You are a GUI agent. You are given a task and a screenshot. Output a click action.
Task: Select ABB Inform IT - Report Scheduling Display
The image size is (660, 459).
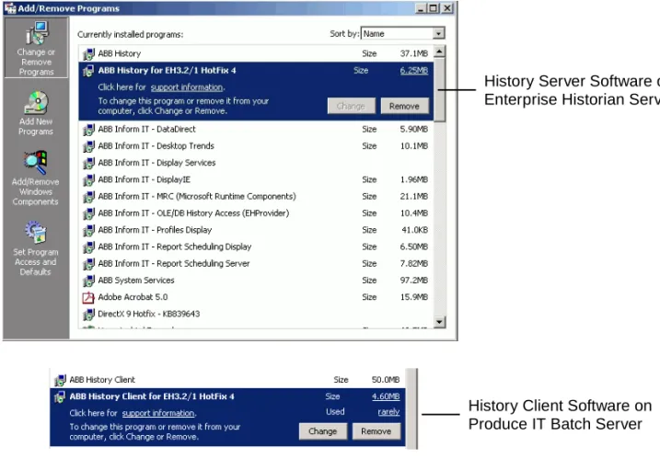(x=256, y=247)
